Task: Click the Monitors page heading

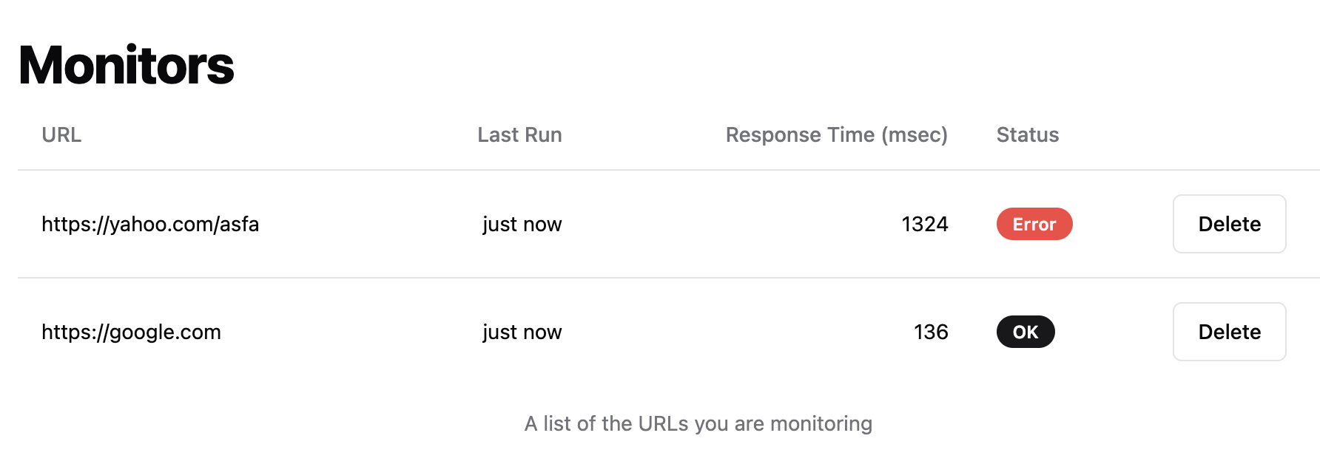Action: 126,65
